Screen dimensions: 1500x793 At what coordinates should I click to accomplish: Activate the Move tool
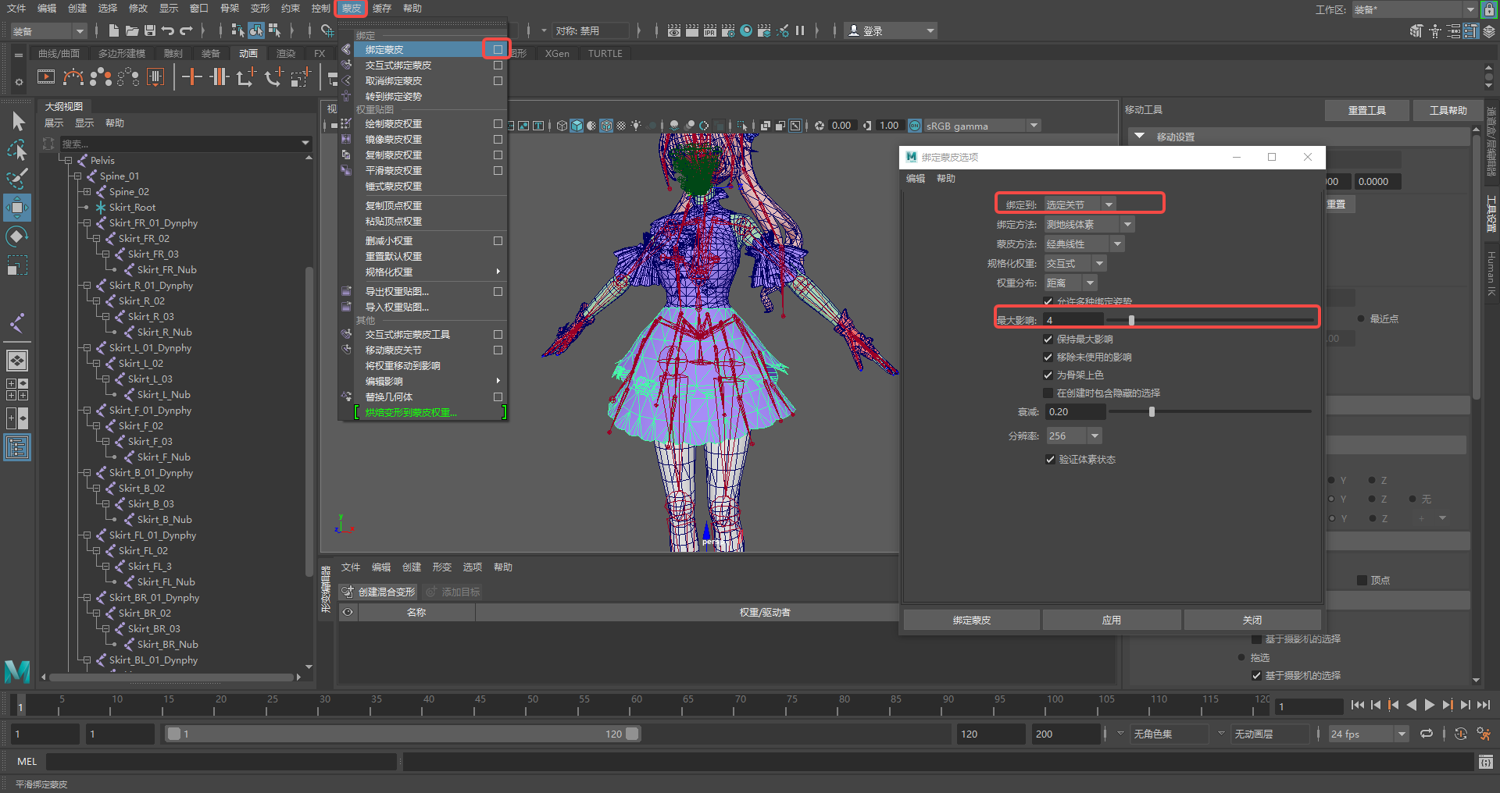click(x=17, y=208)
